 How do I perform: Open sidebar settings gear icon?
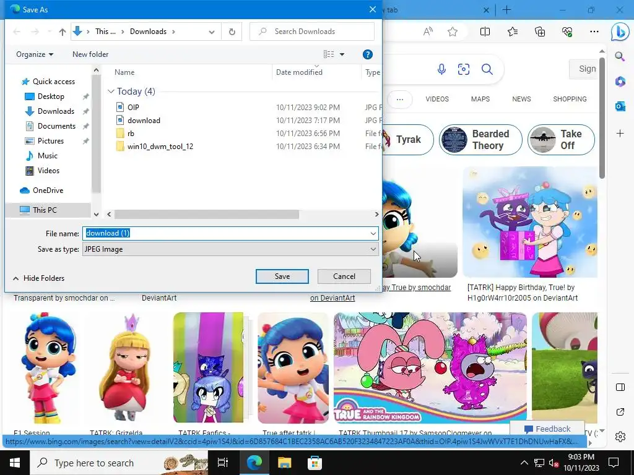point(620,437)
